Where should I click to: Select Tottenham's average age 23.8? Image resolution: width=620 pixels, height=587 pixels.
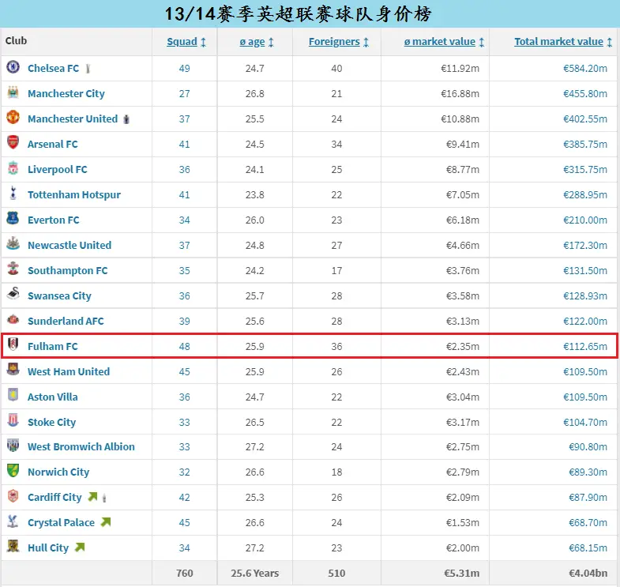click(x=254, y=195)
